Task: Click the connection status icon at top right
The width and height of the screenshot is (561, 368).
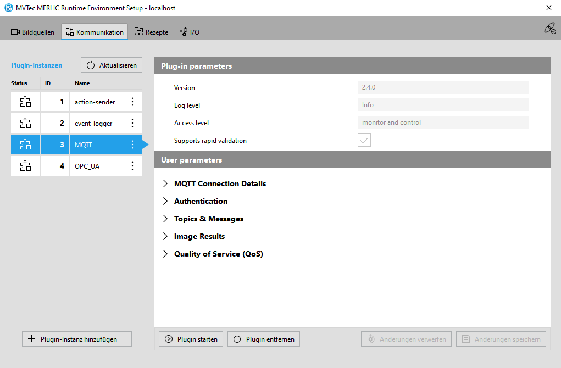Action: pos(549,29)
